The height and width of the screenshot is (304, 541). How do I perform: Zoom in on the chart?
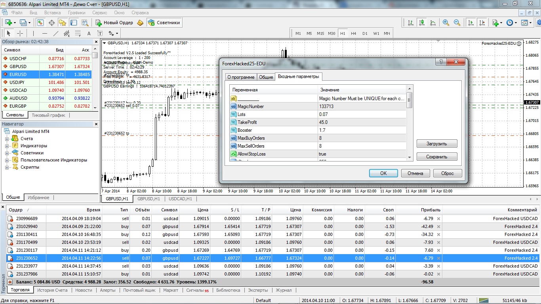(446, 23)
